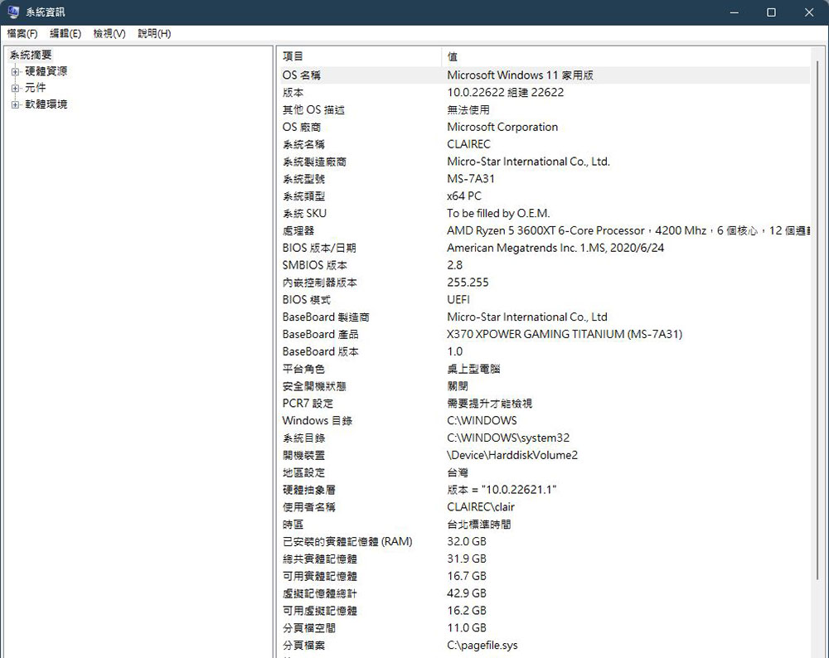Expand the 元件 tree node
This screenshot has height=658, width=829.
(x=15, y=88)
